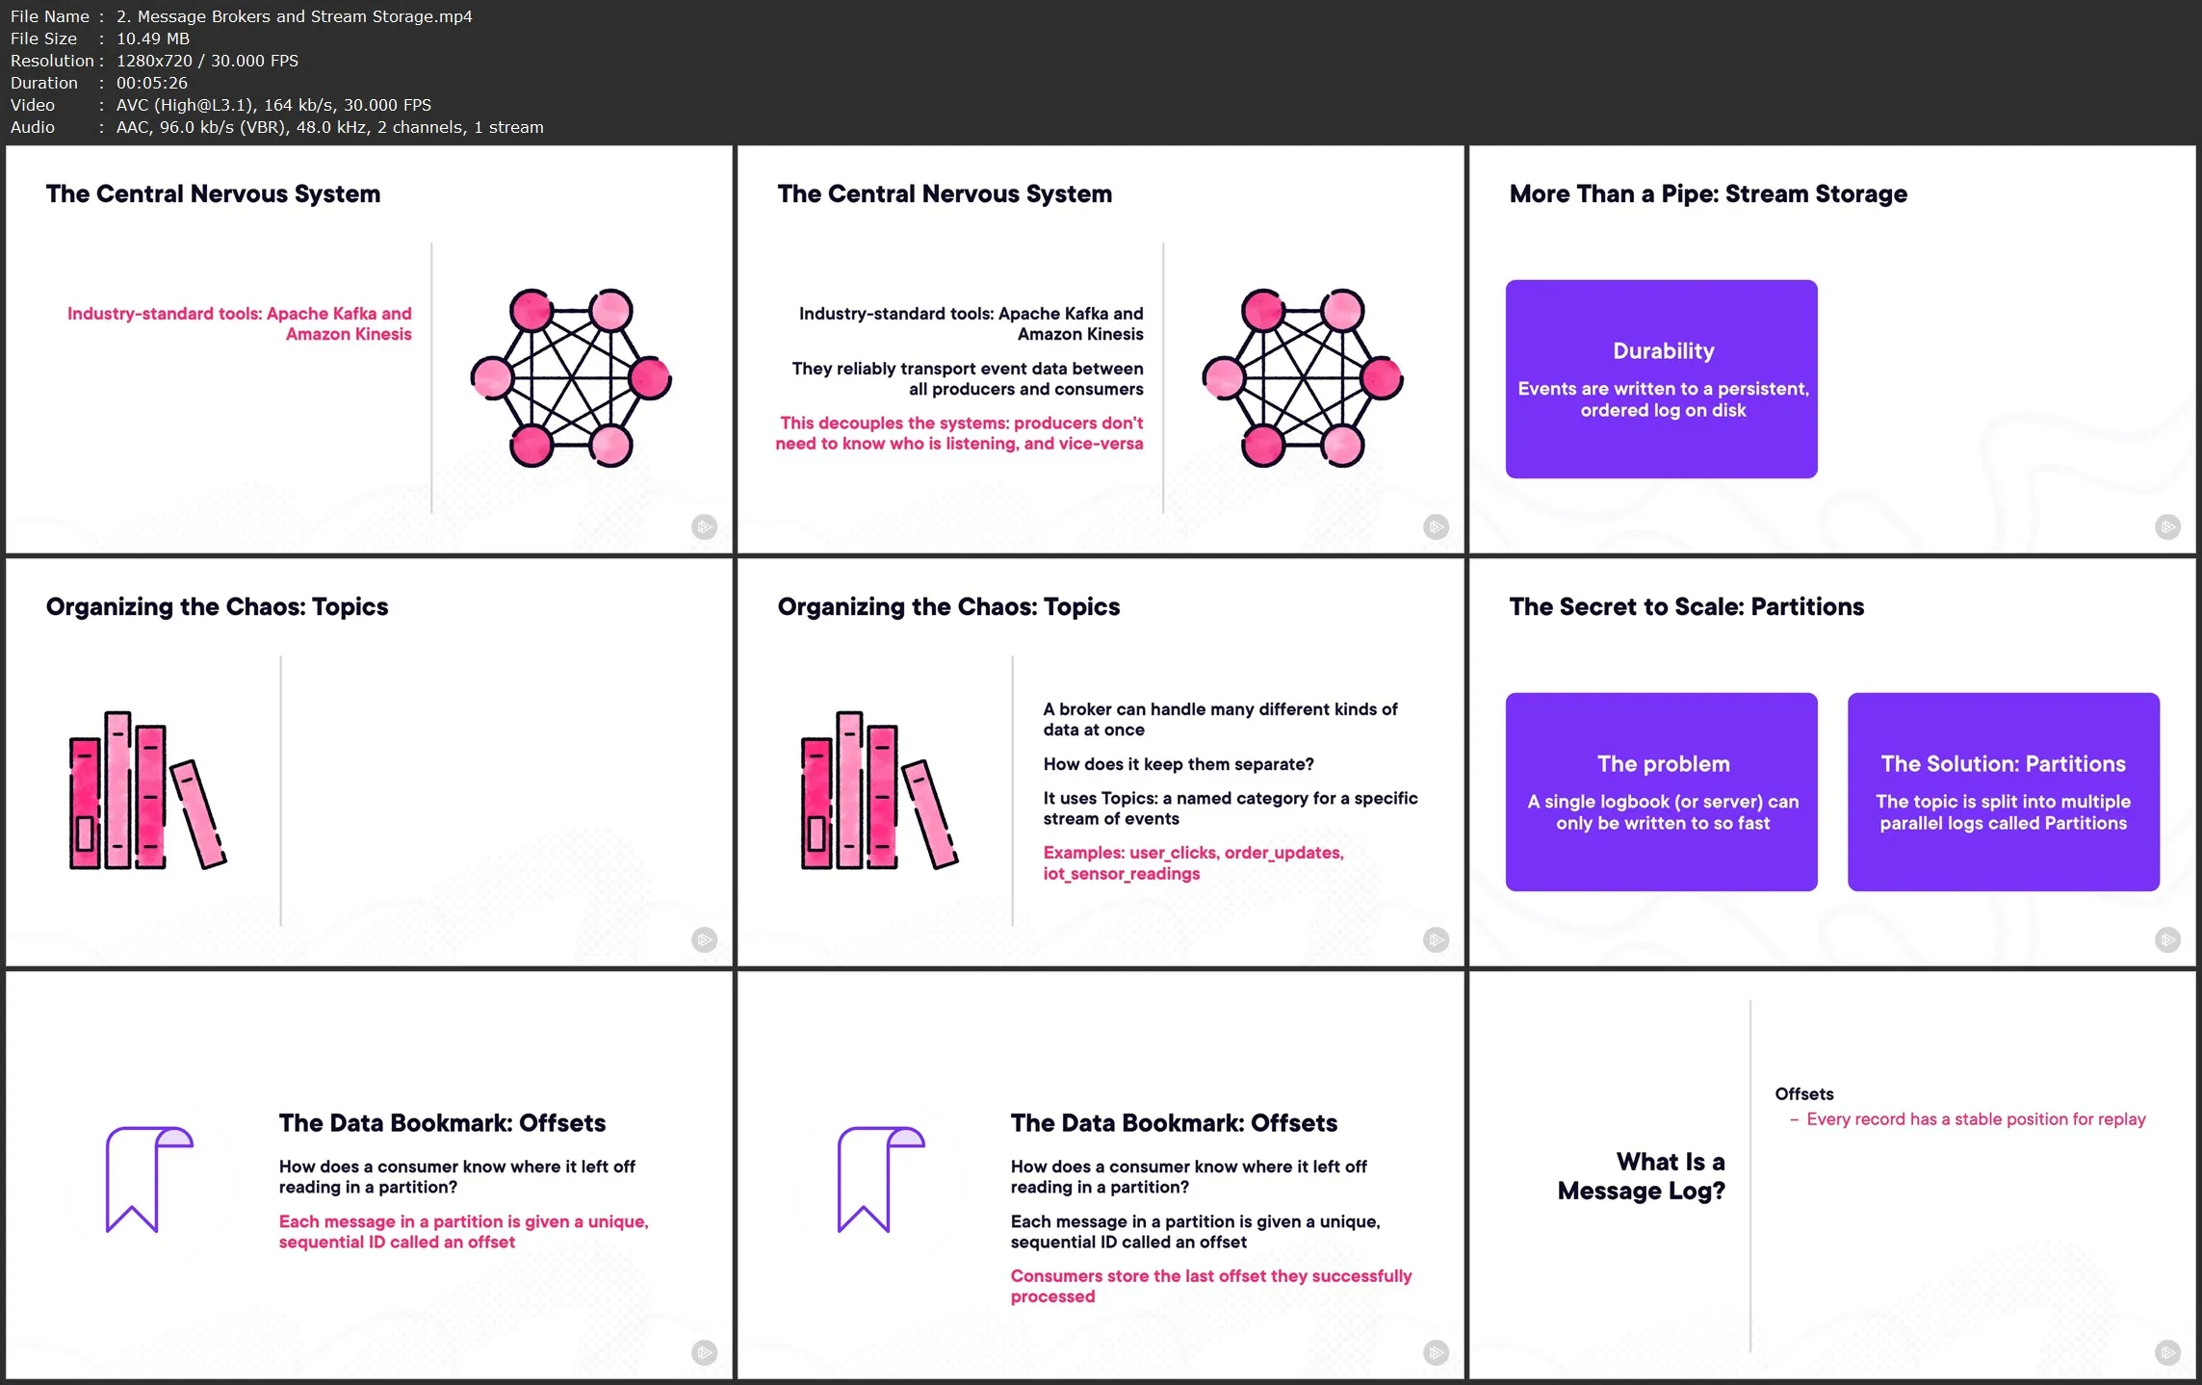The image size is (2202, 1385).
Task: Click the books illustration beside the topics text
Action: tap(879, 790)
